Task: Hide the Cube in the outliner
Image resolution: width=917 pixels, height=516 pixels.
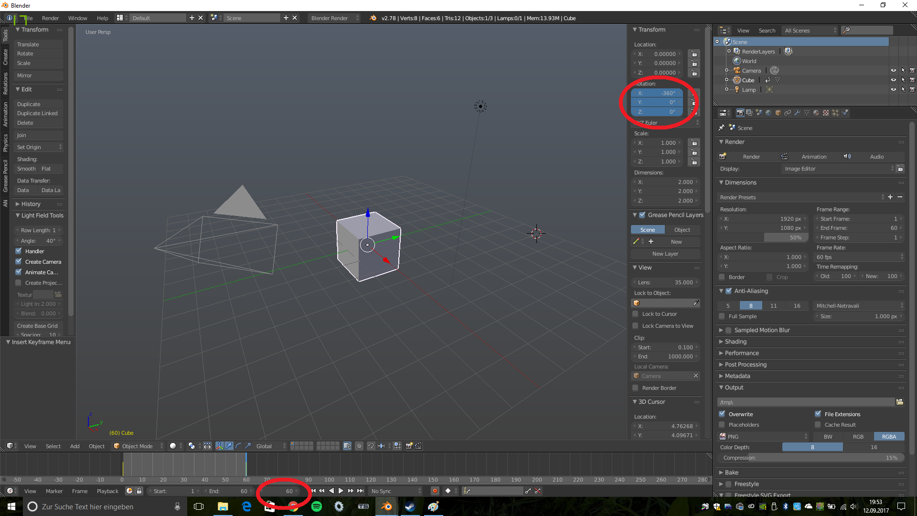Action: coord(893,80)
